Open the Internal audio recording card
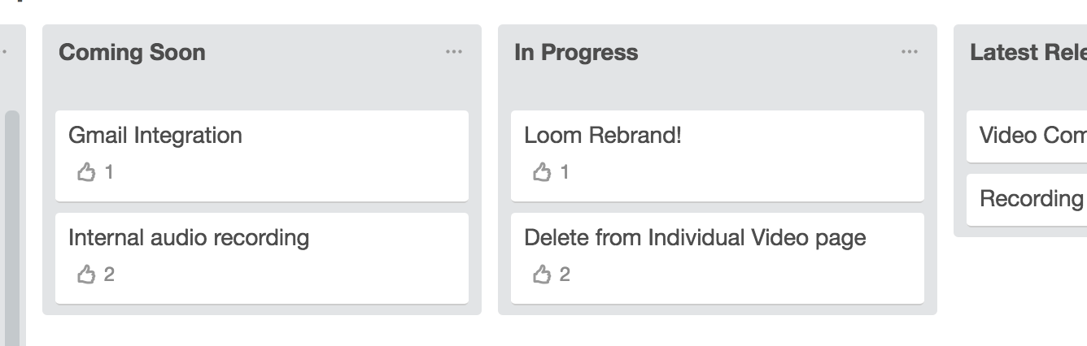1087x346 pixels. point(262,258)
